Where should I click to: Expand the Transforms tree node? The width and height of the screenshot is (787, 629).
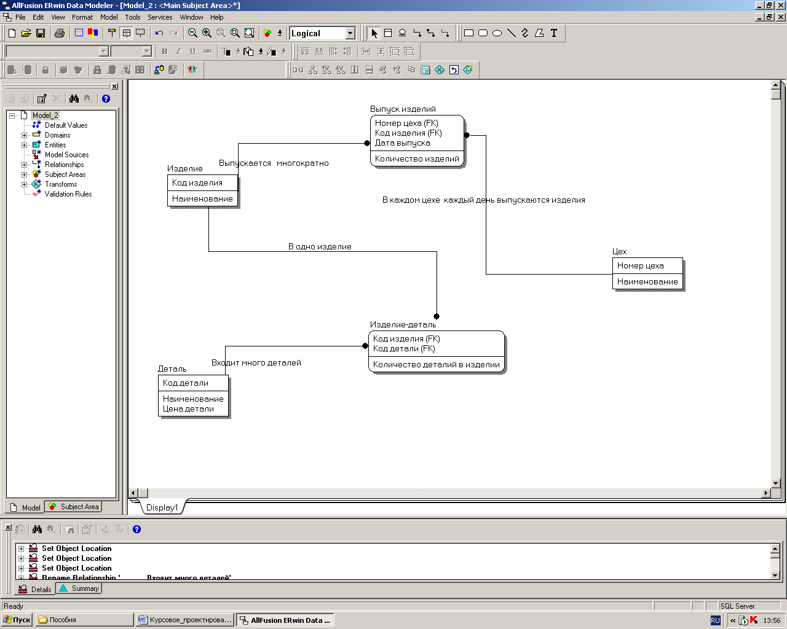point(25,184)
